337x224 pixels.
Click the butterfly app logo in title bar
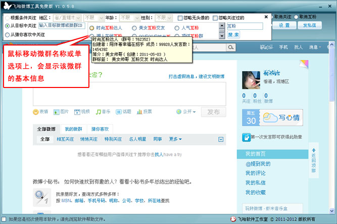coord(7,6)
